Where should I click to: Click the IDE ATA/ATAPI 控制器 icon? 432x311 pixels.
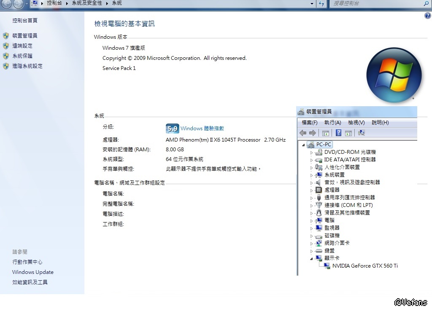tap(319, 160)
